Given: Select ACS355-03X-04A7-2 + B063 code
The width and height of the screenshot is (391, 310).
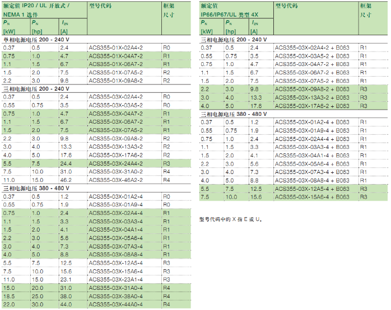Looking at the screenshot, I should 312,64.
